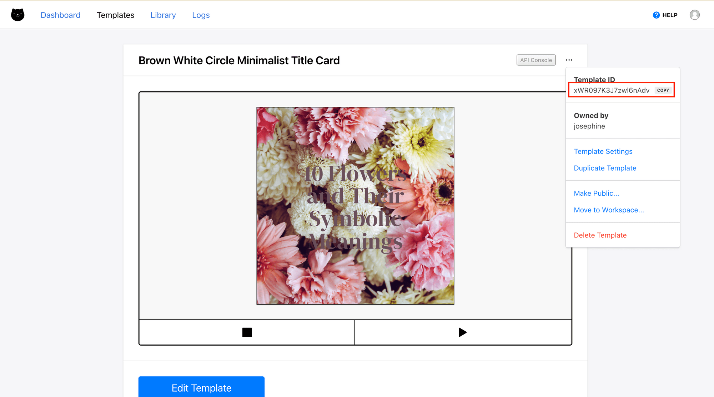The width and height of the screenshot is (714, 397).
Task: Click the black cat logo icon
Action: (17, 15)
